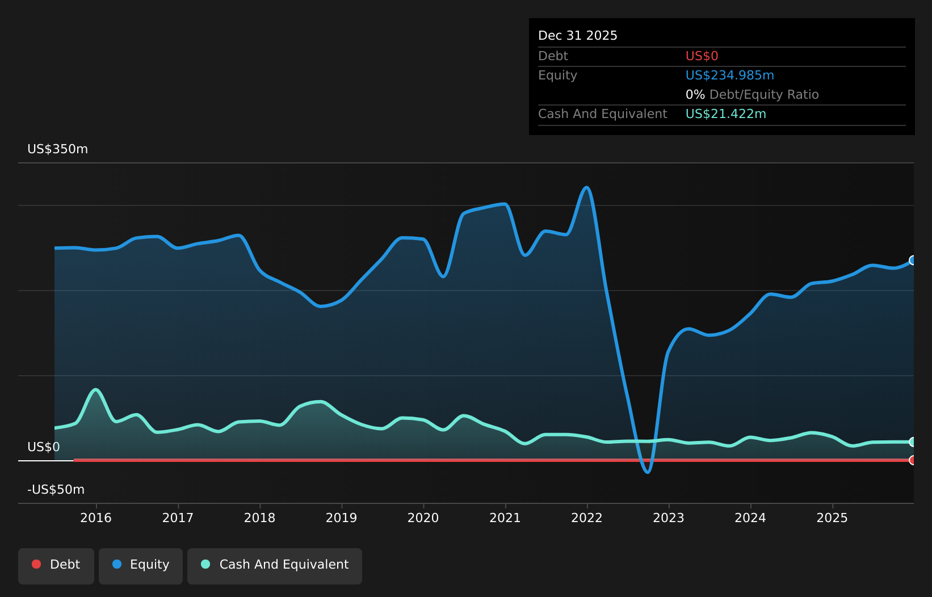932x597 pixels.
Task: Click the 2025 x-axis label
Action: click(832, 518)
